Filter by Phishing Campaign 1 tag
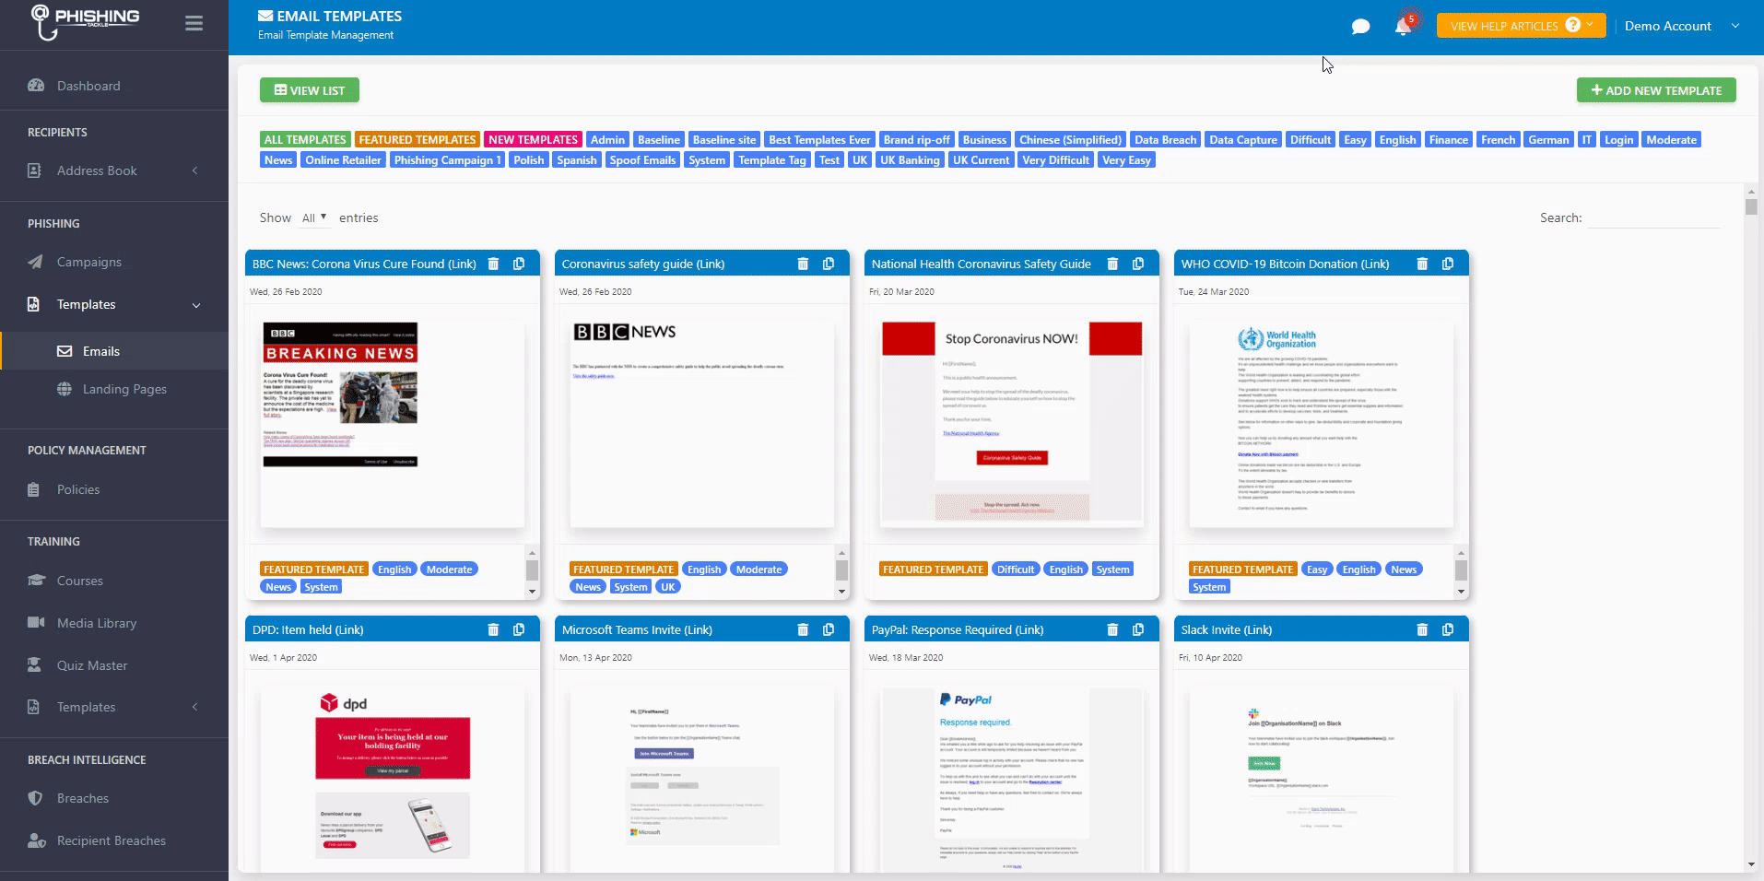Image resolution: width=1764 pixels, height=881 pixels. [447, 160]
